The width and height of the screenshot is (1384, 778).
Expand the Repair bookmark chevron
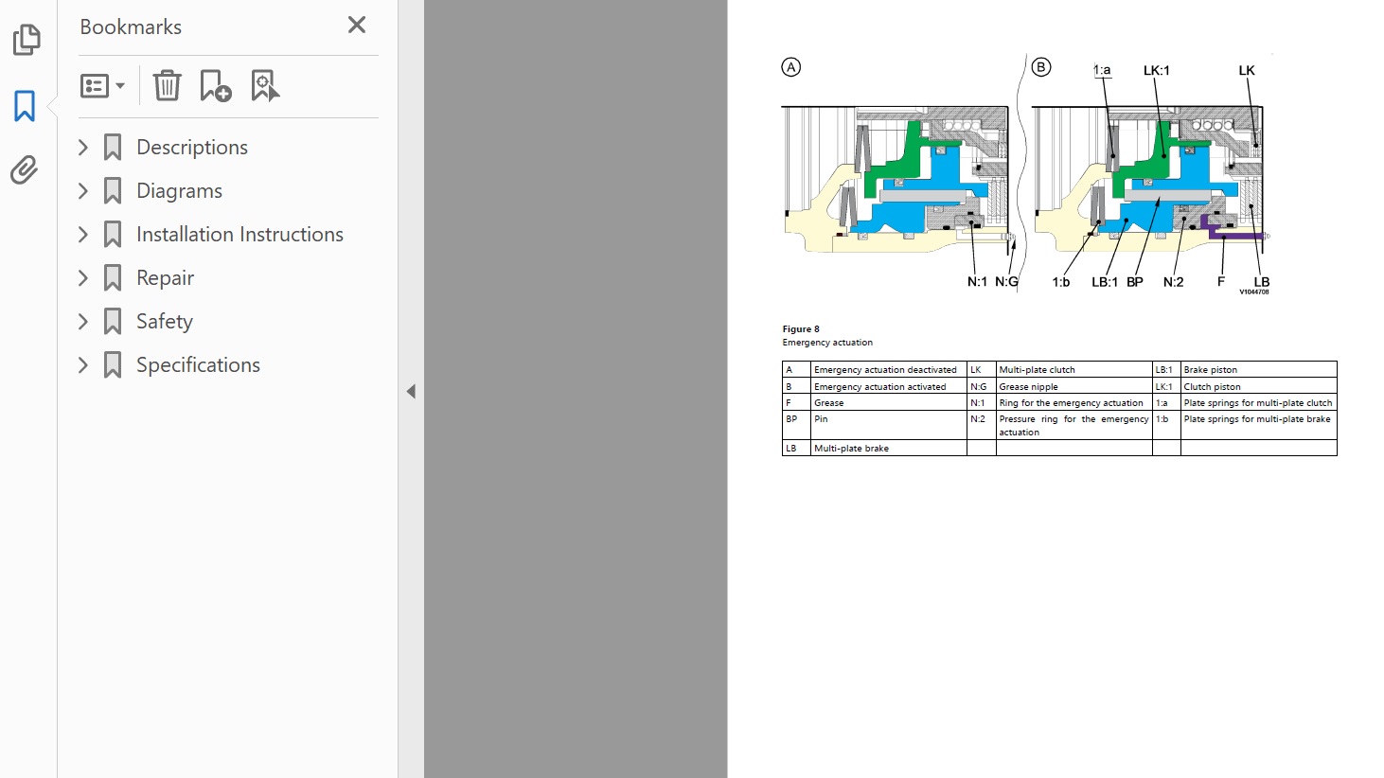click(83, 278)
